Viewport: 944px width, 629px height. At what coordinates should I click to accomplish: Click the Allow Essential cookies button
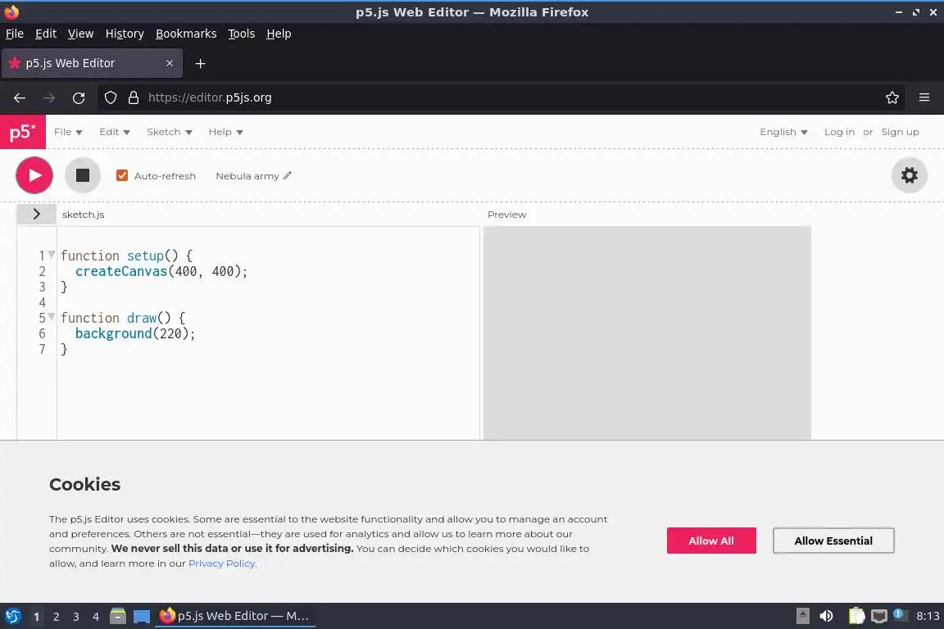[x=833, y=541]
